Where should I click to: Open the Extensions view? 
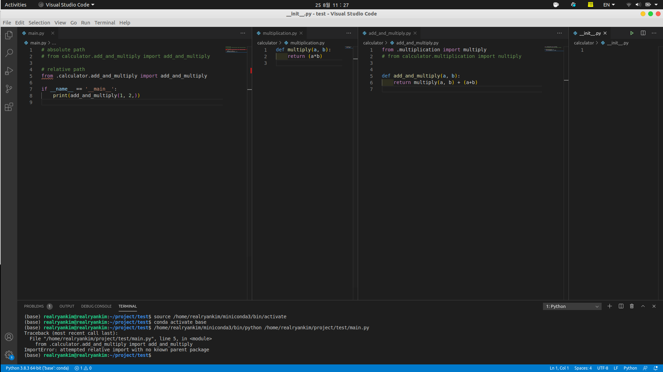9,107
